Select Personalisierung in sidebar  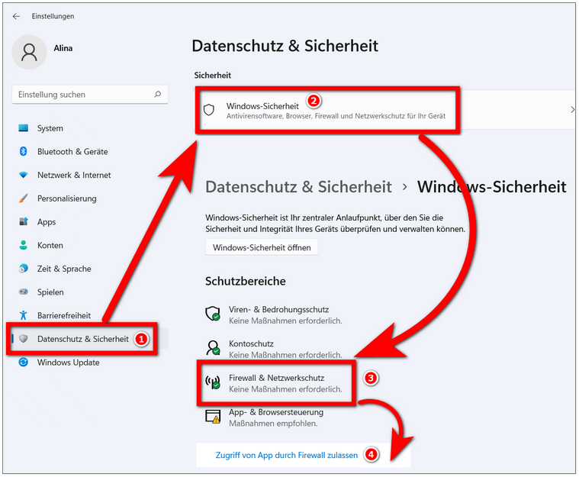point(67,198)
